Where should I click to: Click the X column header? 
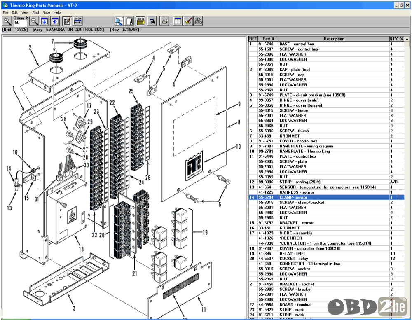(401, 39)
